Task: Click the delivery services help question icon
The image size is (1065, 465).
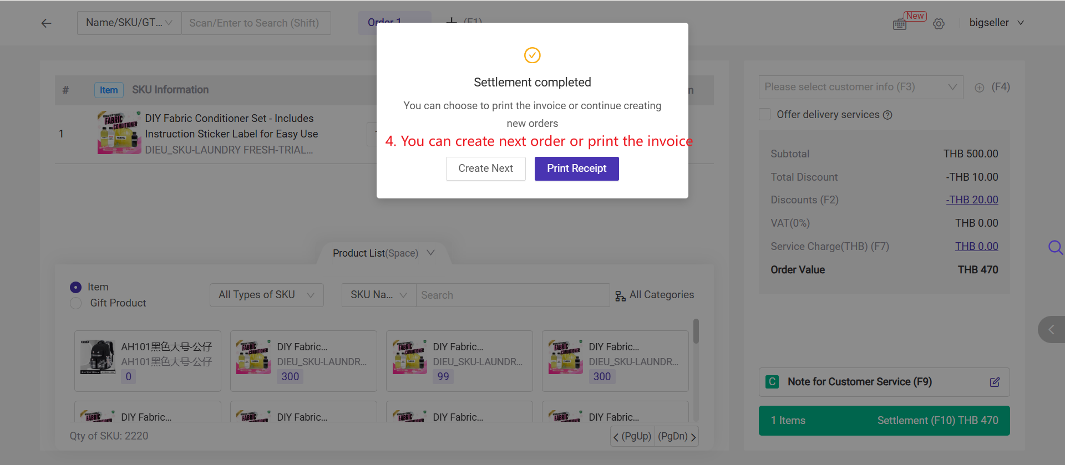Action: point(887,115)
